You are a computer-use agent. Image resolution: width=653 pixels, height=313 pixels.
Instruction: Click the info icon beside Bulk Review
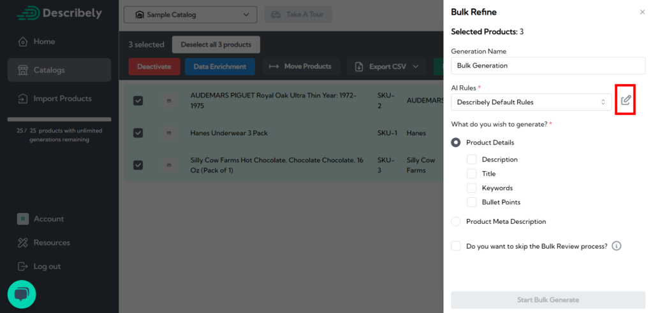pos(617,246)
